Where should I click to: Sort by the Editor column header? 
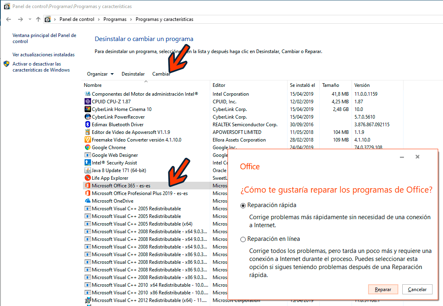click(x=219, y=85)
